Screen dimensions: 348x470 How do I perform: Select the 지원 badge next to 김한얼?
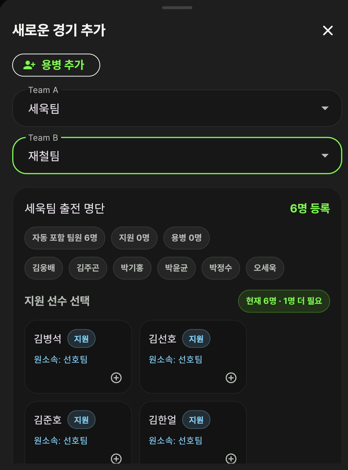(x=196, y=419)
